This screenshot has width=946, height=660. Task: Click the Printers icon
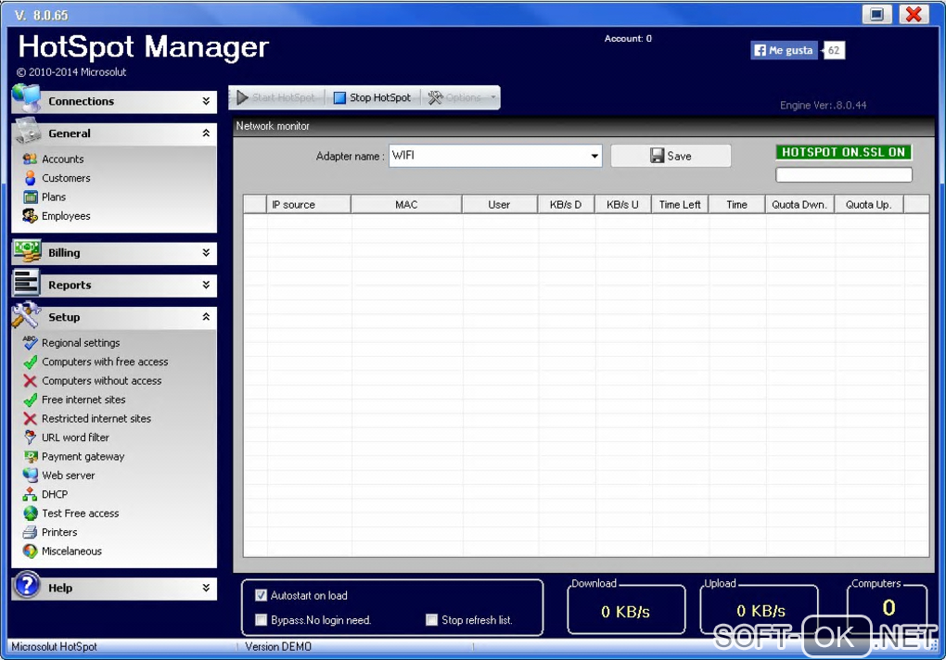pos(31,532)
